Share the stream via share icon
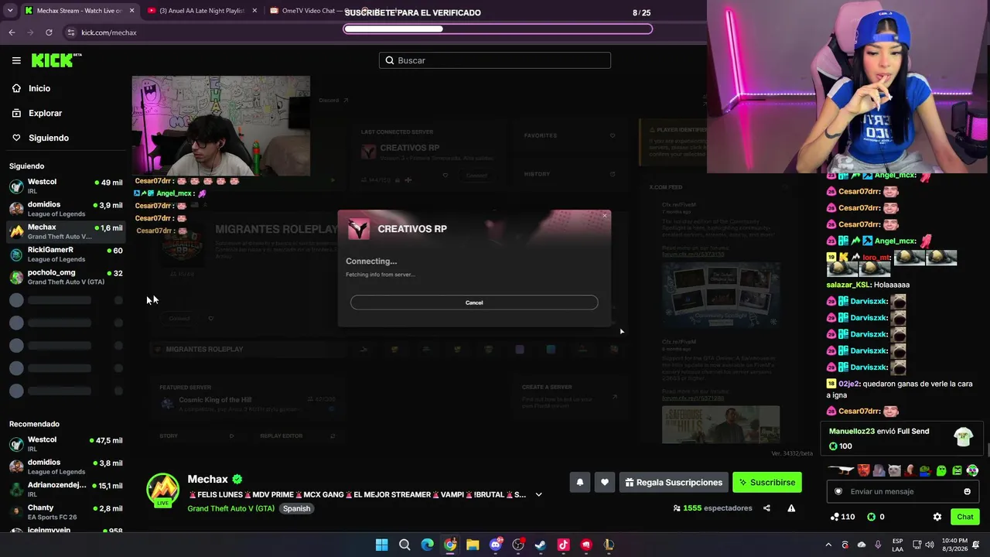This screenshot has width=990, height=557. (x=766, y=508)
